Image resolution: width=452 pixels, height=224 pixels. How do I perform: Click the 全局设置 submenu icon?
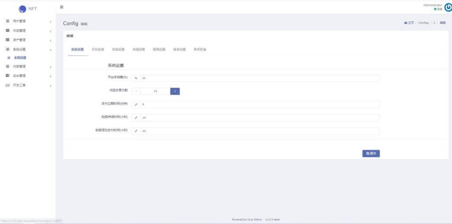tap(9, 58)
